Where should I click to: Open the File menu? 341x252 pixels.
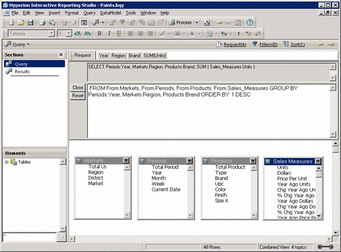15,13
